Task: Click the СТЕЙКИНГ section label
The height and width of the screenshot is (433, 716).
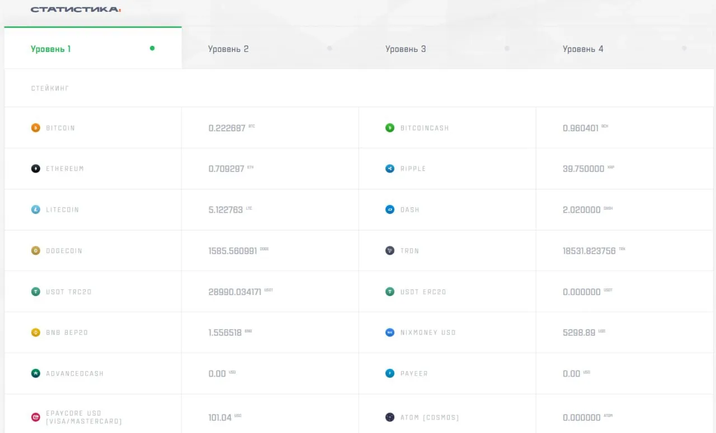Action: coord(50,88)
